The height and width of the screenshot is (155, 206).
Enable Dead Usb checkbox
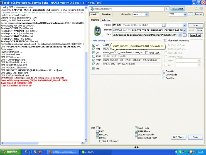pyautogui.click(x=164, y=78)
